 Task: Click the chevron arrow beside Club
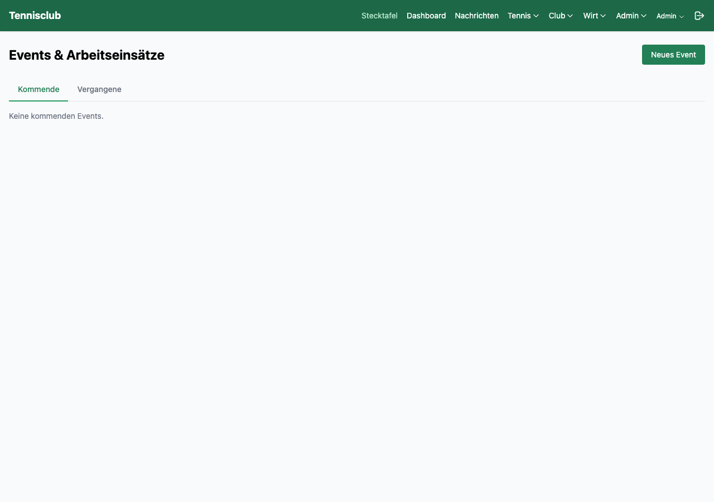click(570, 16)
